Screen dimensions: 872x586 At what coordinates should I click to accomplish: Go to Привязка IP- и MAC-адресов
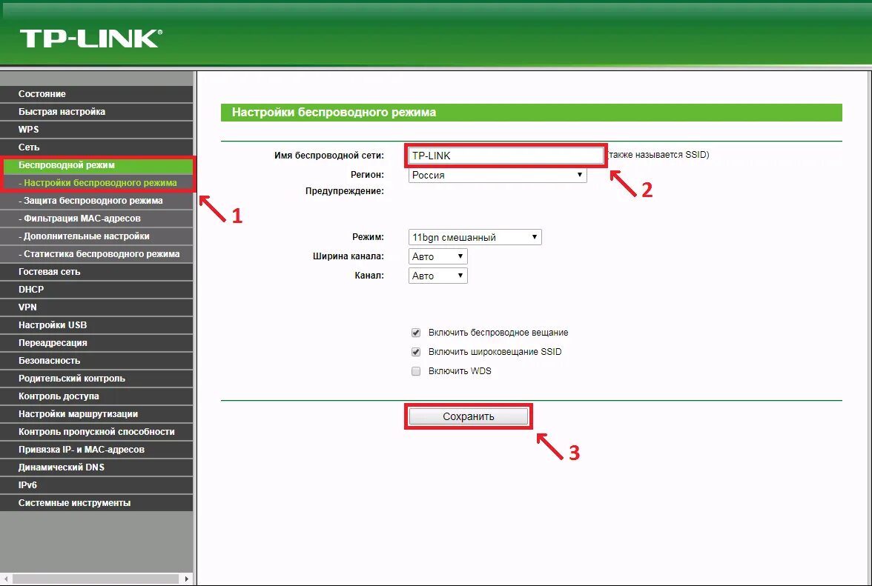(96, 450)
